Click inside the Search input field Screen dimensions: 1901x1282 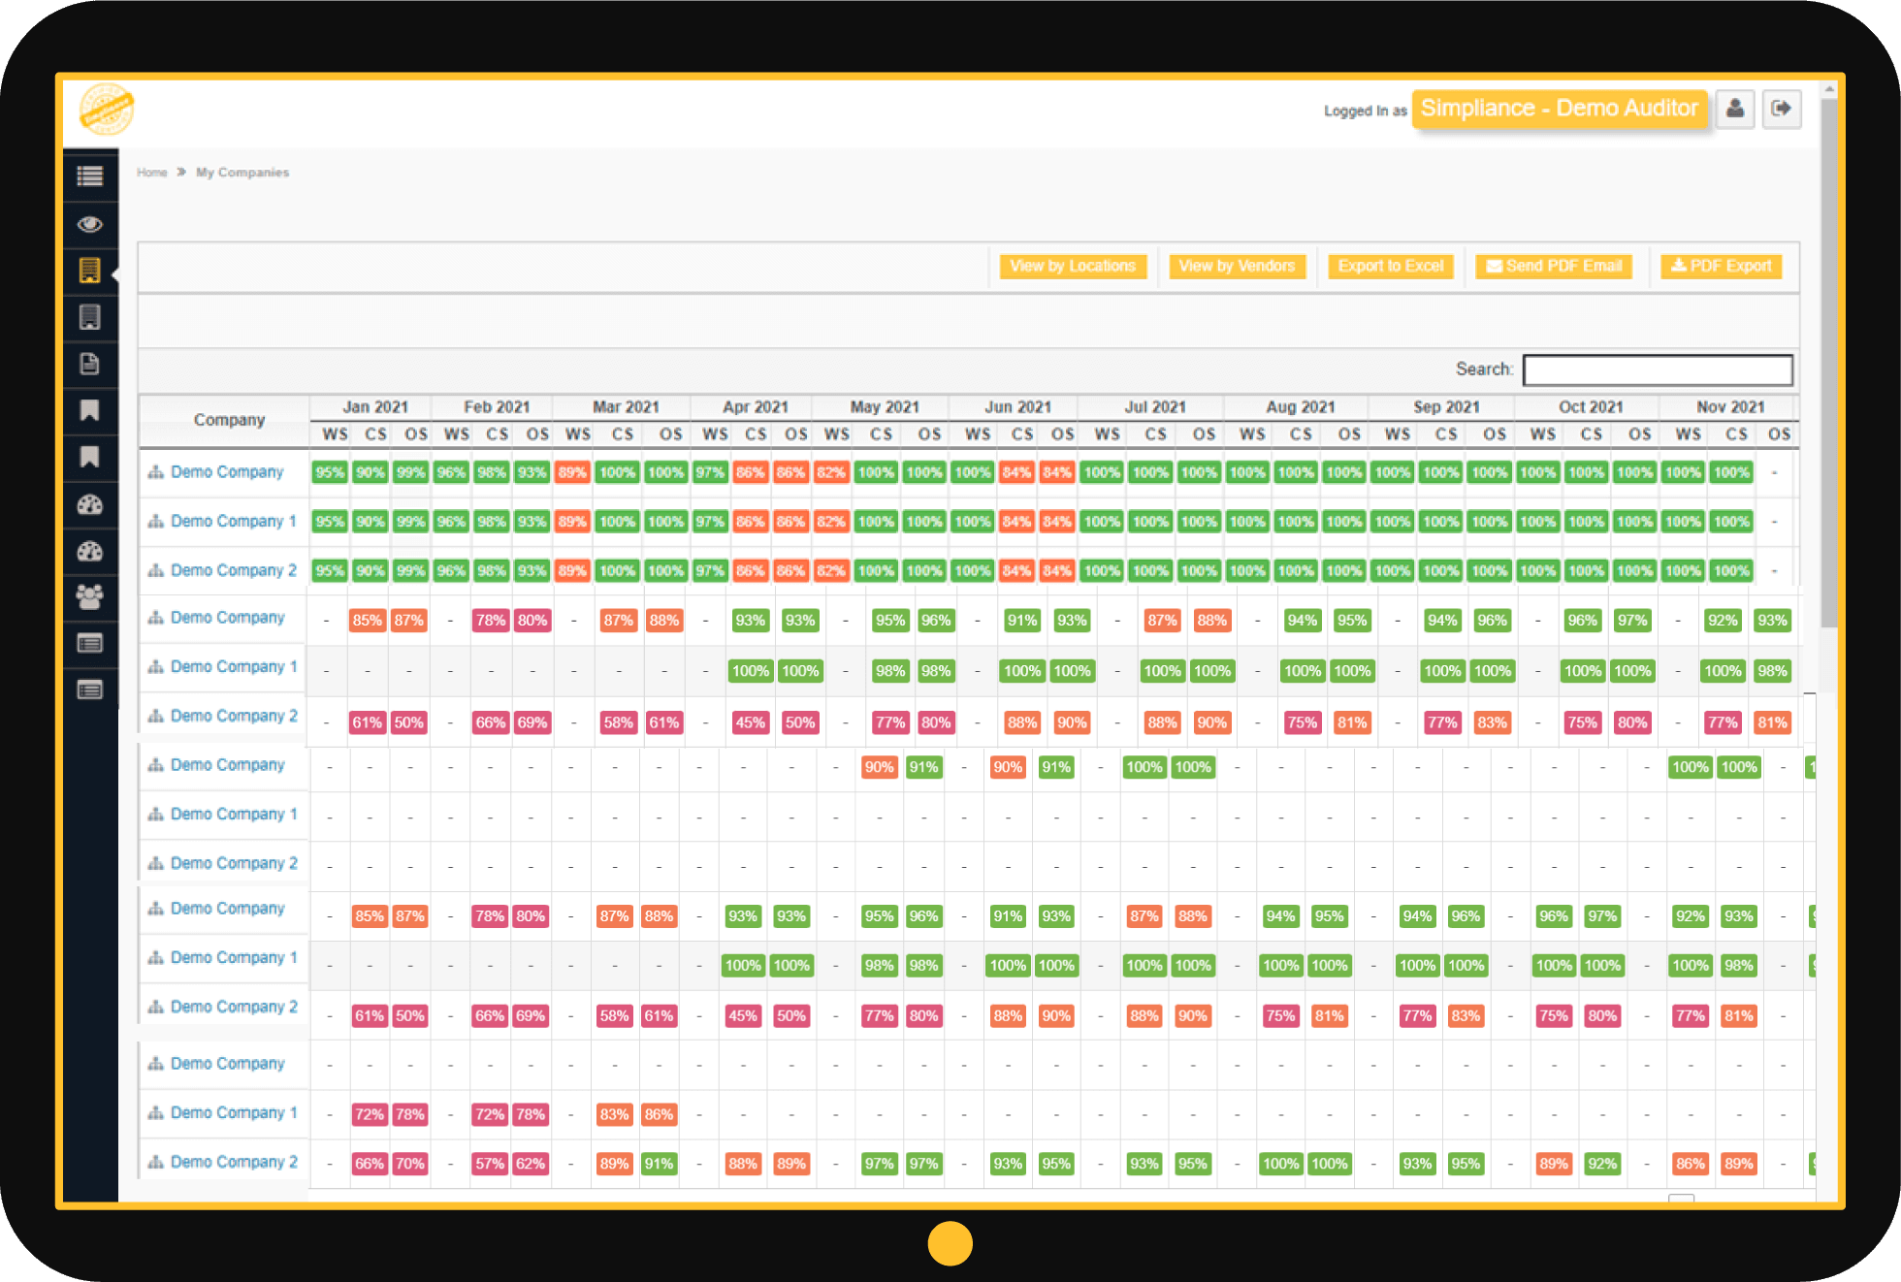point(1658,369)
